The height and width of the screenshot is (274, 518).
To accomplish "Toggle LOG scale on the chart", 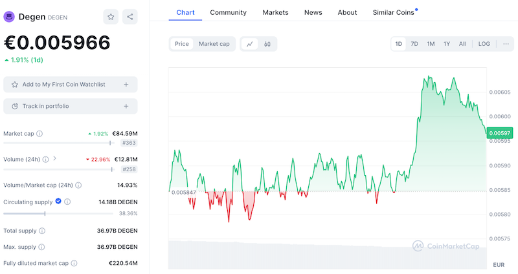I will tap(484, 44).
